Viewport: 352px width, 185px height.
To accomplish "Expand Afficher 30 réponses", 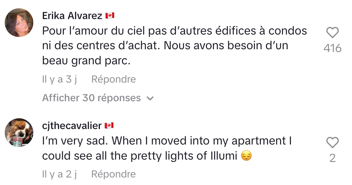I will pyautogui.click(x=92, y=98).
